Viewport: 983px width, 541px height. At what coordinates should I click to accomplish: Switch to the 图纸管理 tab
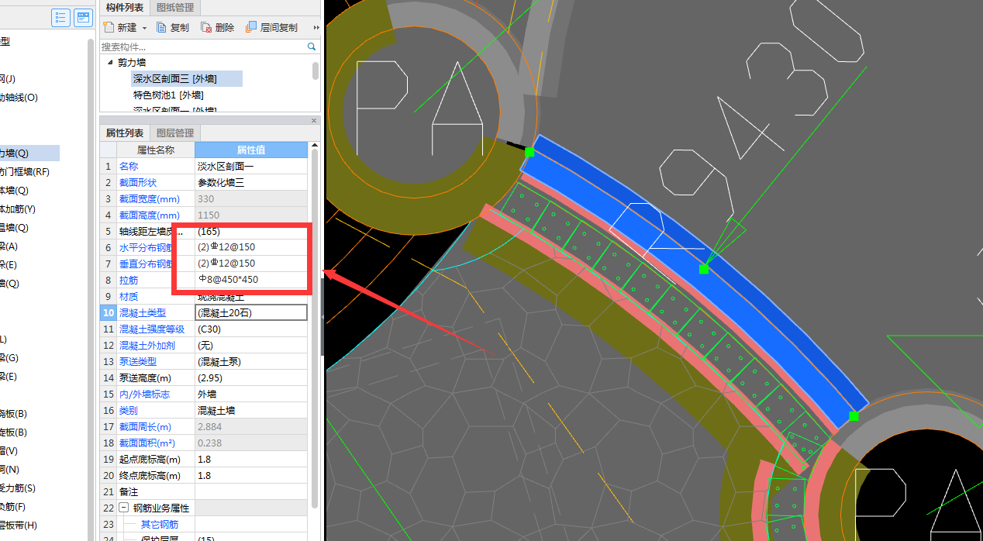point(175,8)
